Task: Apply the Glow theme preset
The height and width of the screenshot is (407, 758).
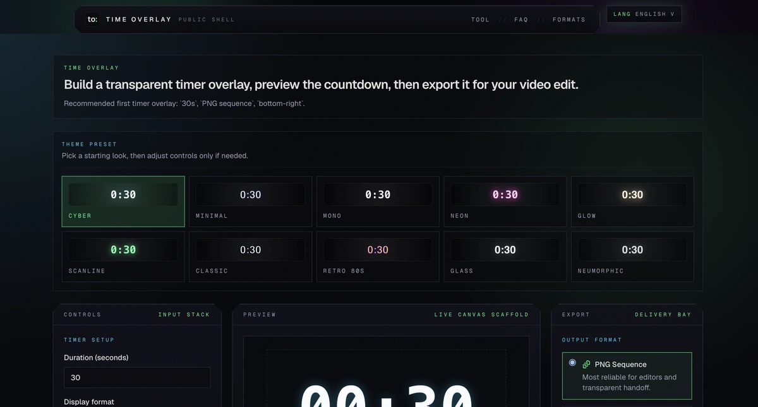Action: pyautogui.click(x=632, y=201)
